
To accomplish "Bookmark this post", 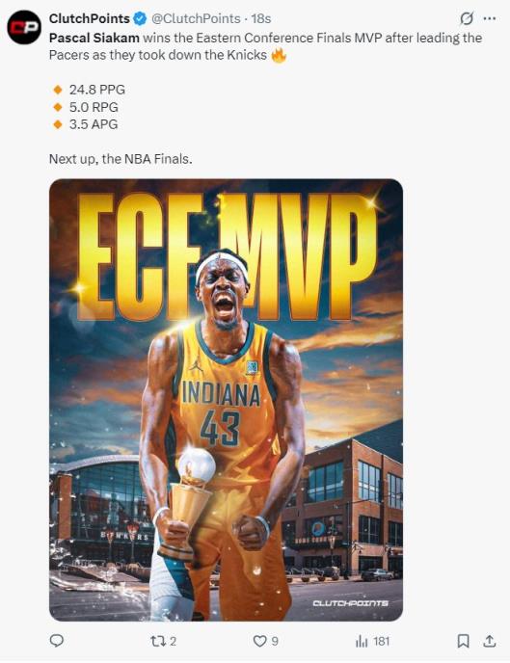I will (463, 641).
